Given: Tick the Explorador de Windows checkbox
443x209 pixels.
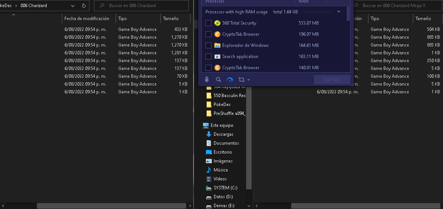Looking at the screenshot, I should (208, 45).
